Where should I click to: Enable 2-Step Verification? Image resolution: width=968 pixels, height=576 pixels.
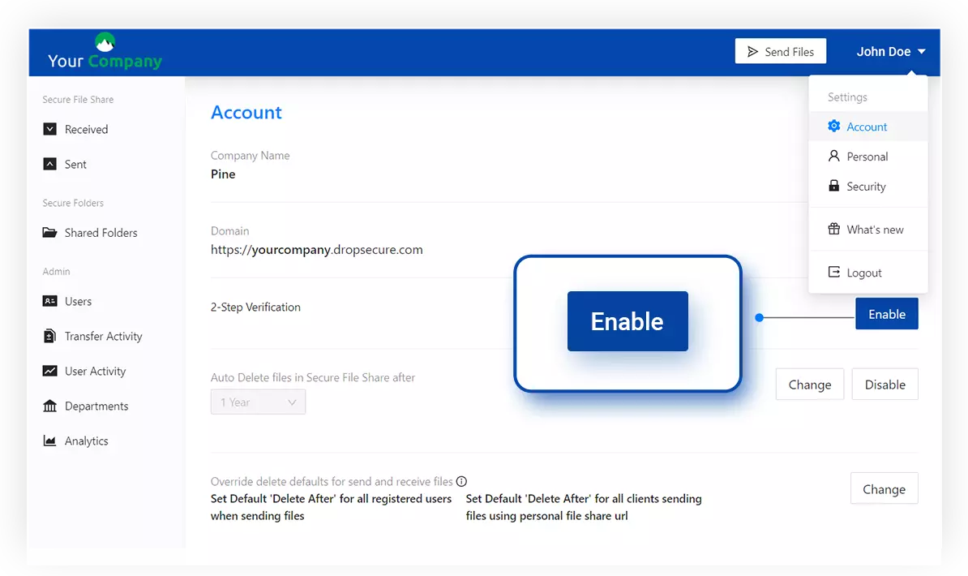coord(886,314)
